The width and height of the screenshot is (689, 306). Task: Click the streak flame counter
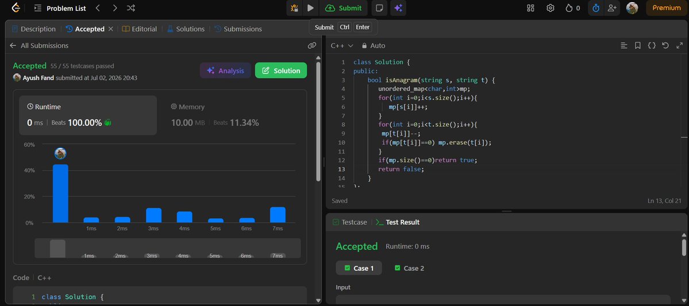coord(572,8)
